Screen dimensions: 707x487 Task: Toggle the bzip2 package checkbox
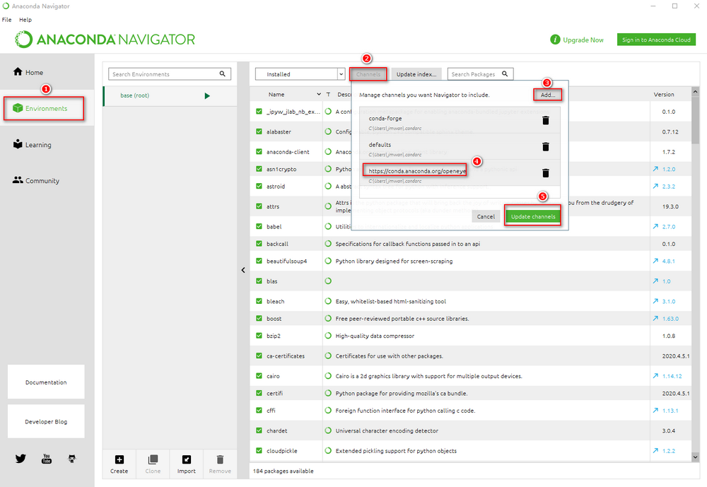point(259,336)
